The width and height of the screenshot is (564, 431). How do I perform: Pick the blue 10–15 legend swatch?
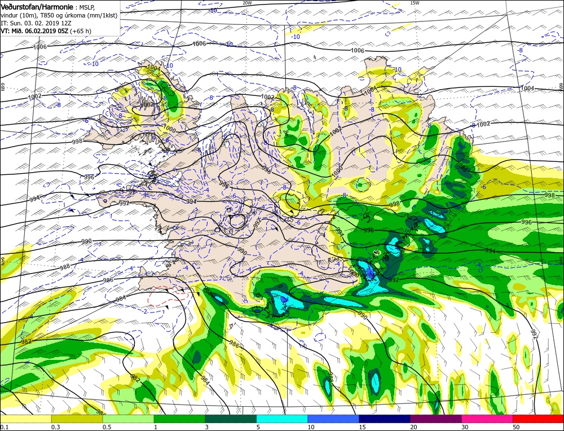point(333,419)
